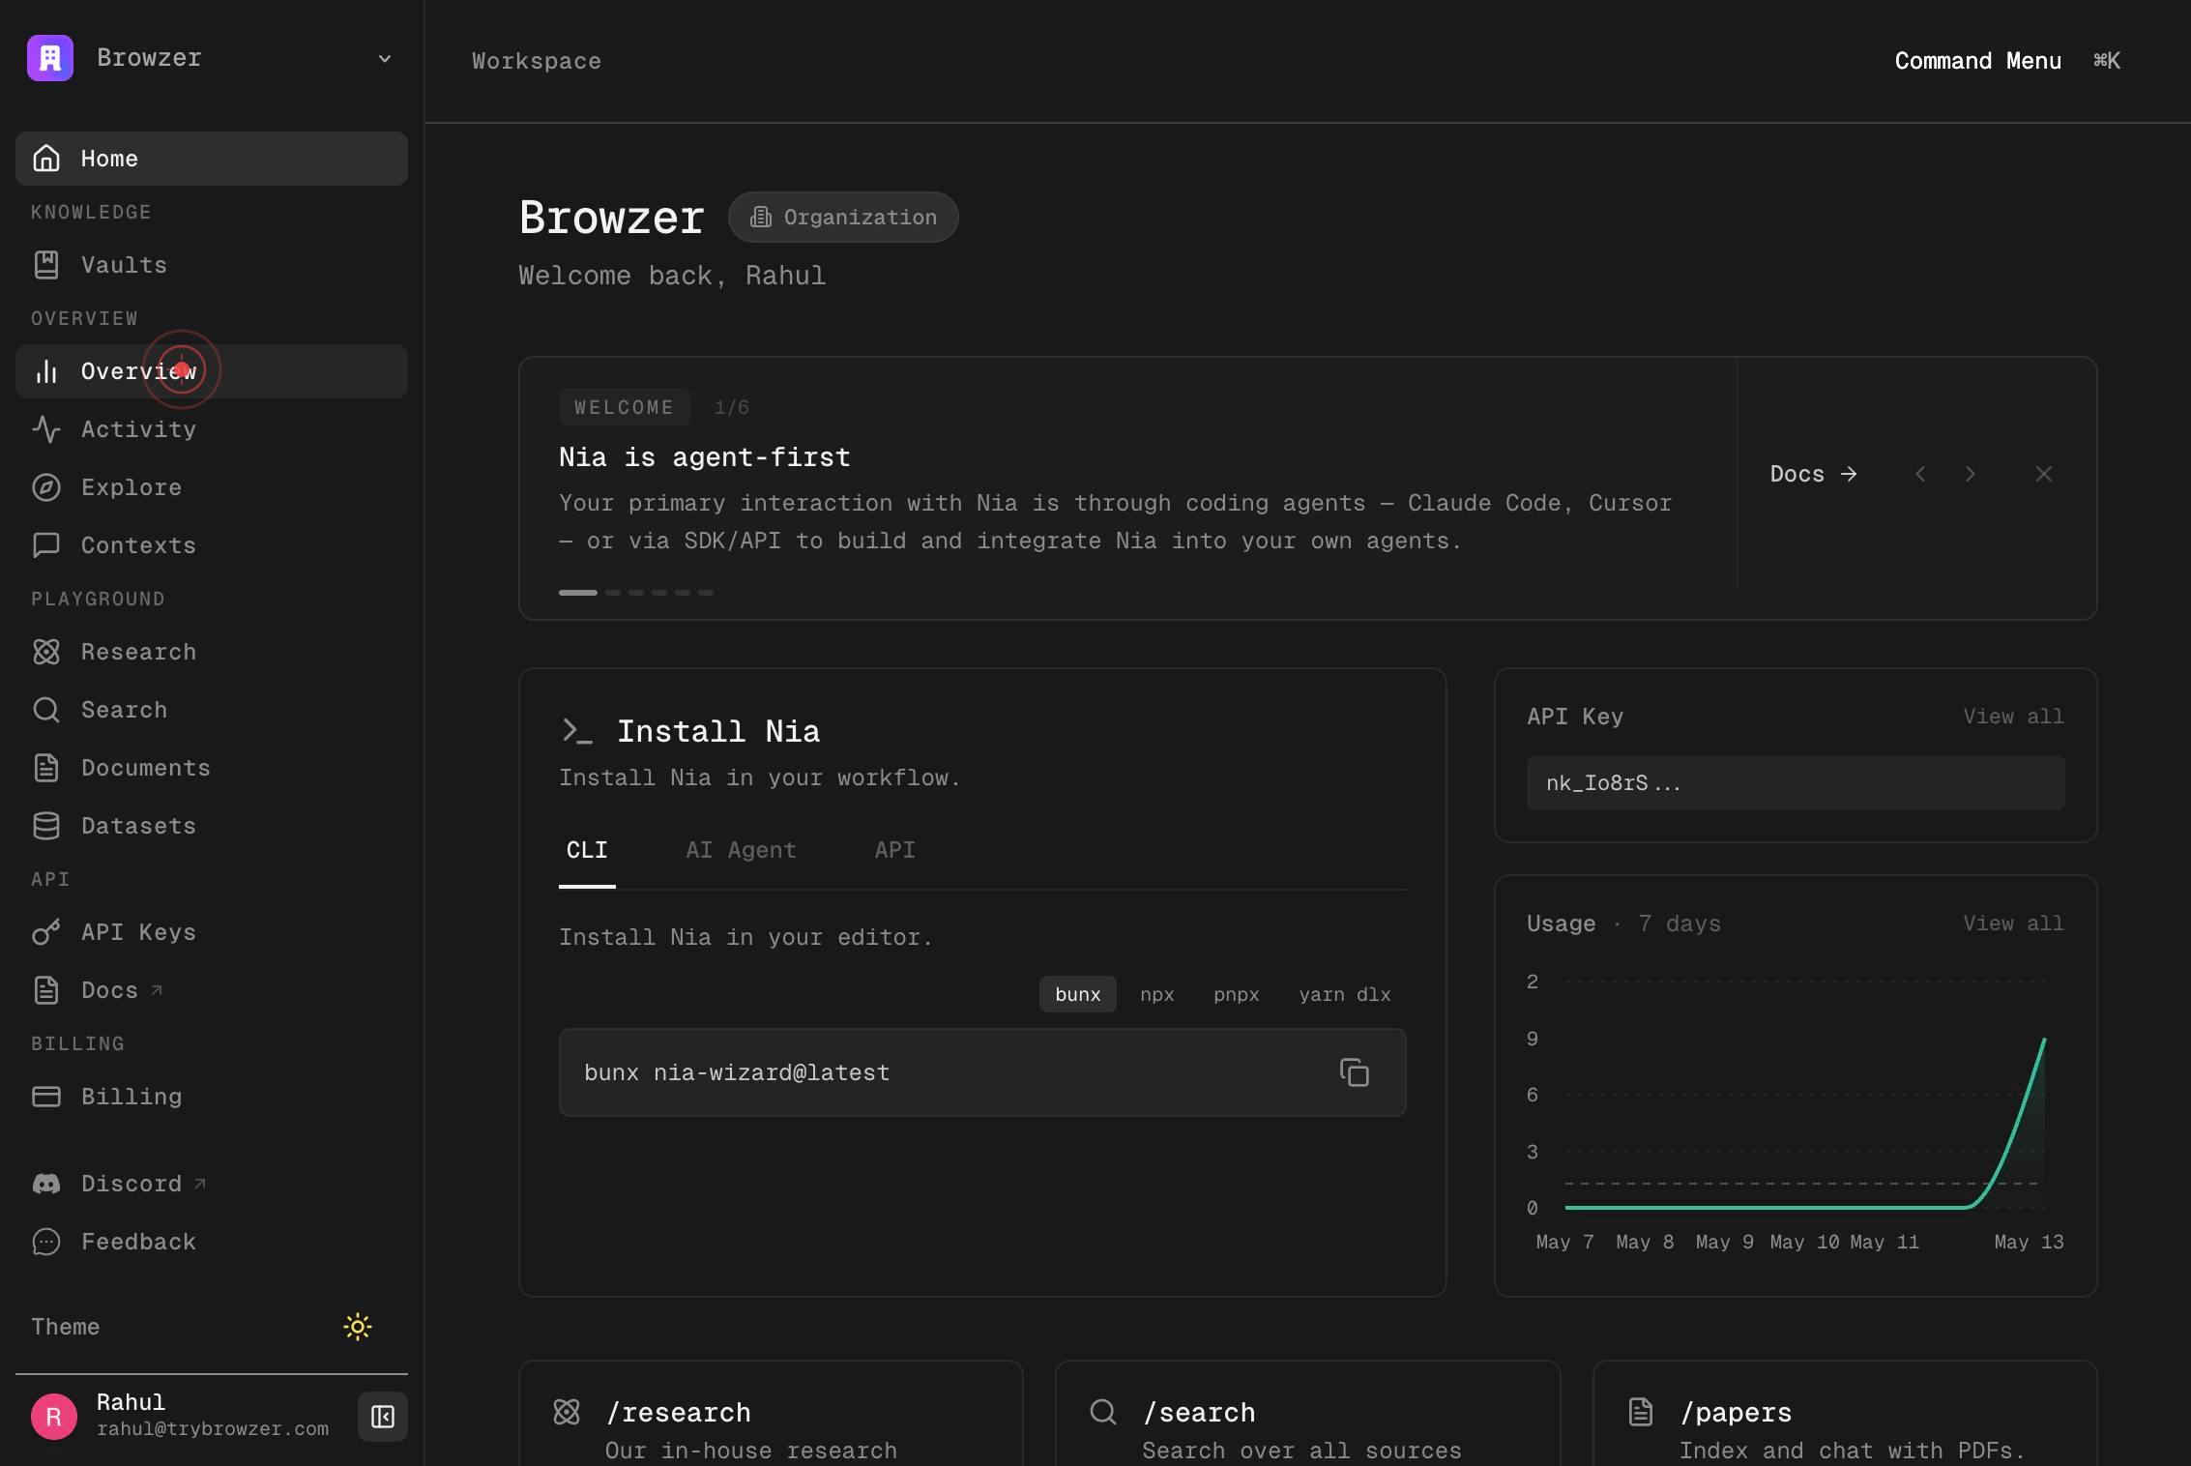Click View all in API Key card

pyautogui.click(x=2013, y=717)
